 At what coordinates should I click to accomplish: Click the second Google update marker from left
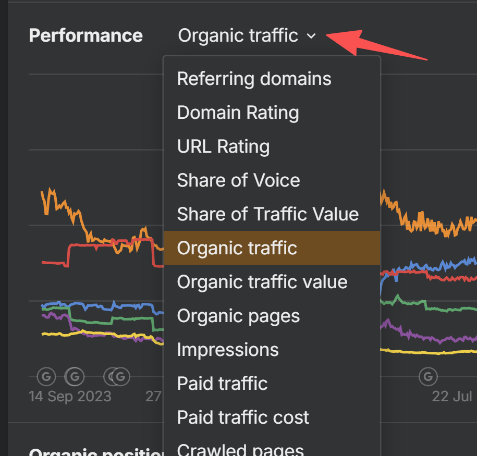pos(75,375)
